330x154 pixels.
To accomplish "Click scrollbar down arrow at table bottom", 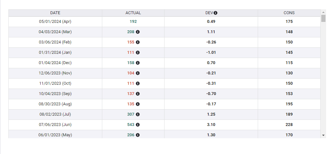I will [323, 135].
